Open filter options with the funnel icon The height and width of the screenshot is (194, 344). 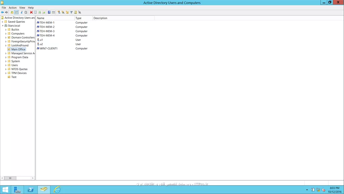(71, 12)
